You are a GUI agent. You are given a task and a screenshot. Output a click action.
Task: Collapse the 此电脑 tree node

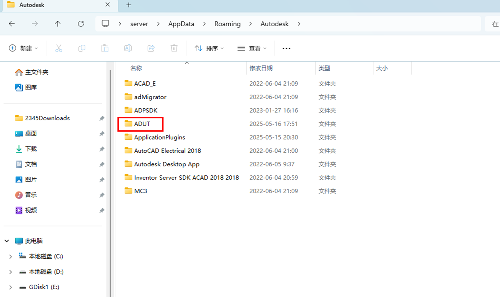tap(7, 241)
